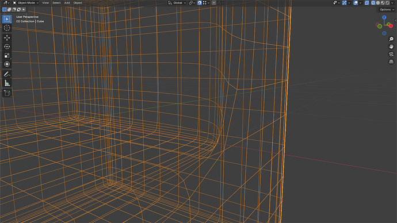Toggle proportional editing button
The height and width of the screenshot is (223, 397).
click(214, 3)
